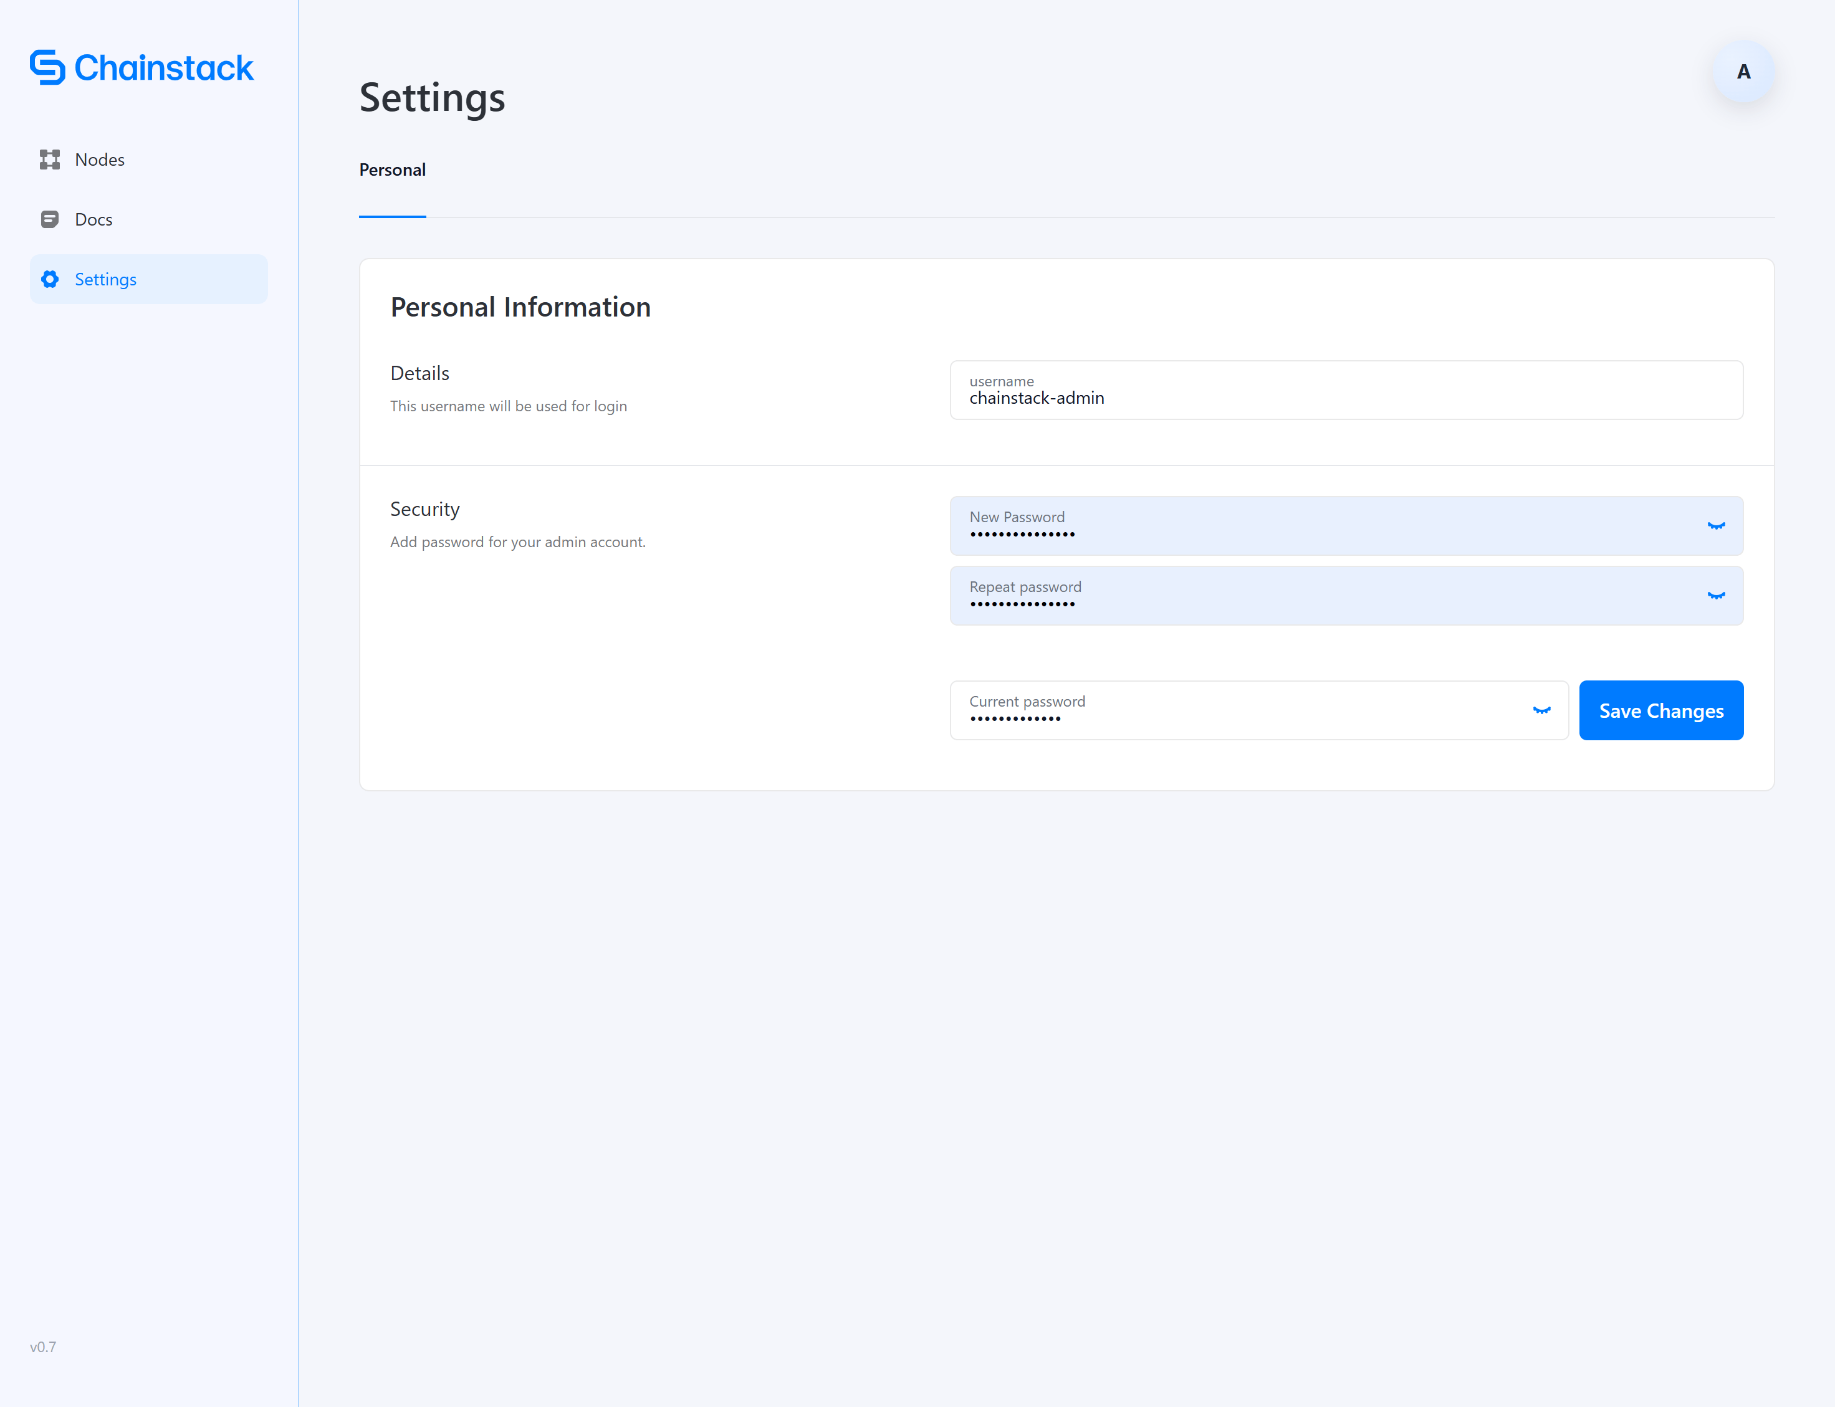Image resolution: width=1835 pixels, height=1407 pixels.
Task: Focus the username input field
Action: [x=1347, y=390]
